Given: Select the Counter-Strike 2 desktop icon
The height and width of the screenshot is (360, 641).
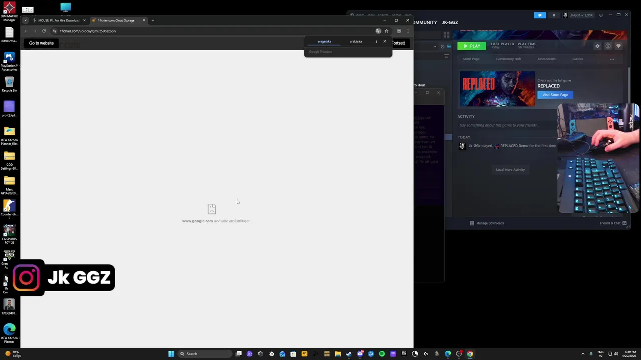Looking at the screenshot, I should [x=9, y=209].
